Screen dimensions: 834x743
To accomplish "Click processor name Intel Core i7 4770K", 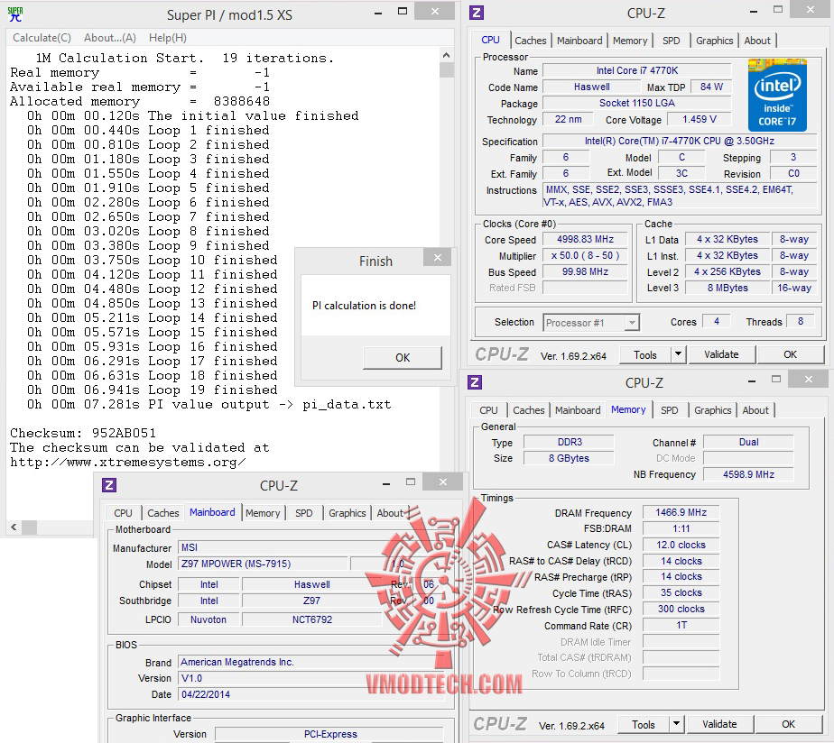I will [636, 70].
